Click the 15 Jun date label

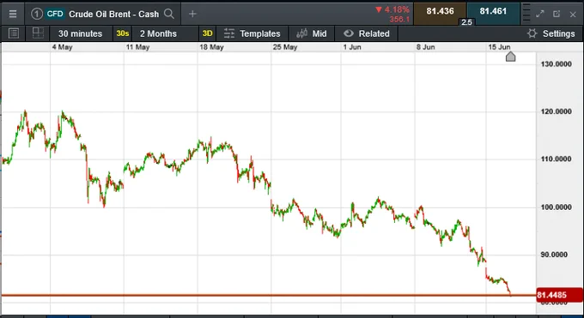pyautogui.click(x=499, y=47)
